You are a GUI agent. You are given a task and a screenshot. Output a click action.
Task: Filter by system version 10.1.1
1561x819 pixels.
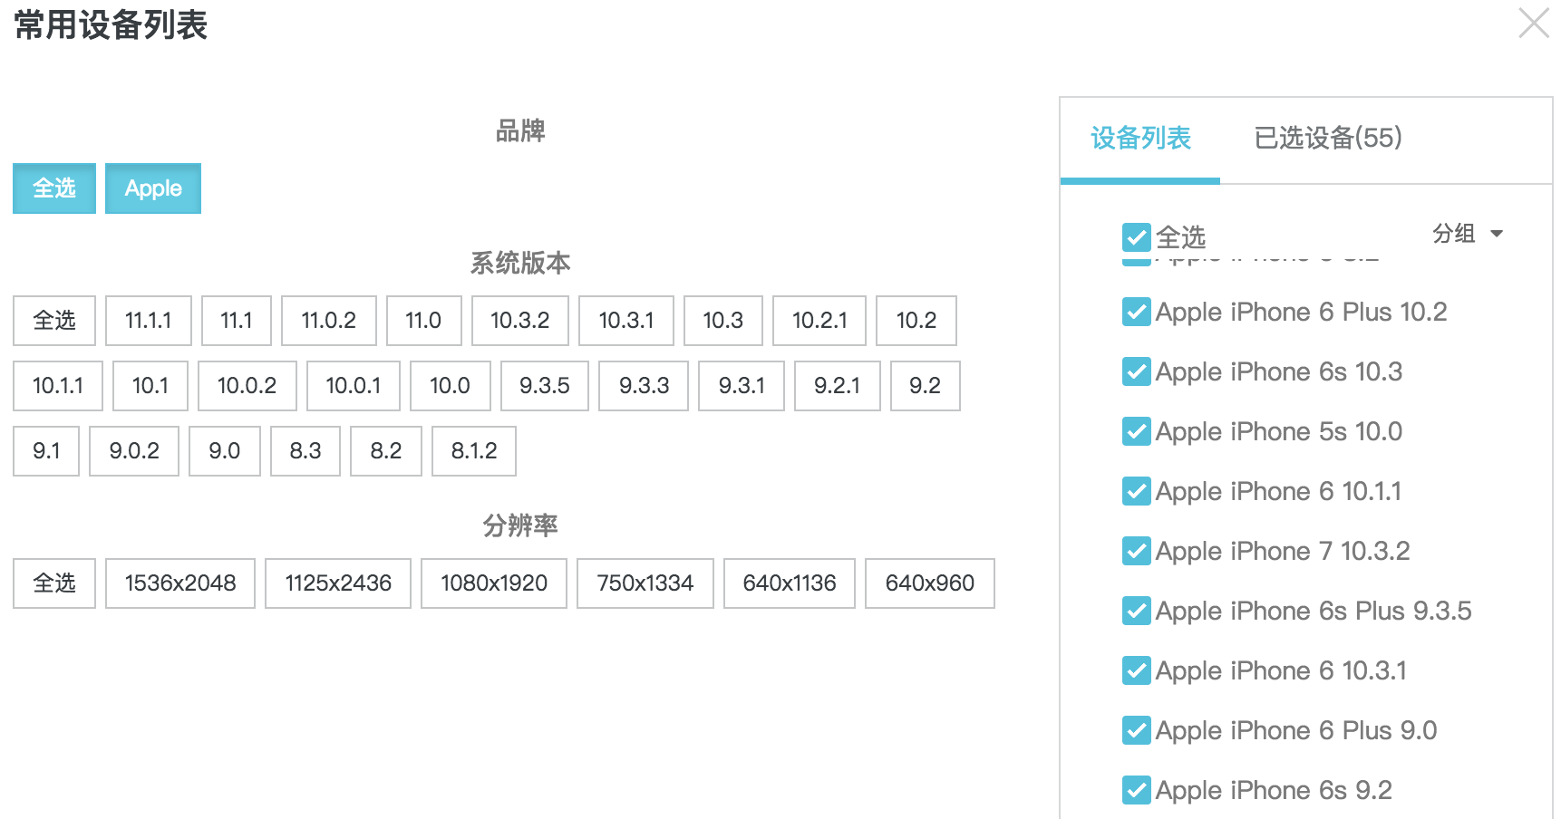pyautogui.click(x=58, y=386)
